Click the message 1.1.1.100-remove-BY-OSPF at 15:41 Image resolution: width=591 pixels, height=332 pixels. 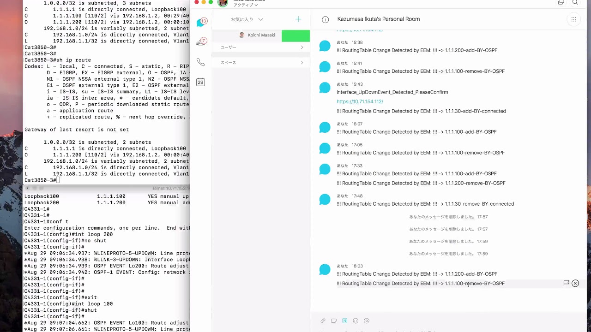pyautogui.click(x=421, y=71)
